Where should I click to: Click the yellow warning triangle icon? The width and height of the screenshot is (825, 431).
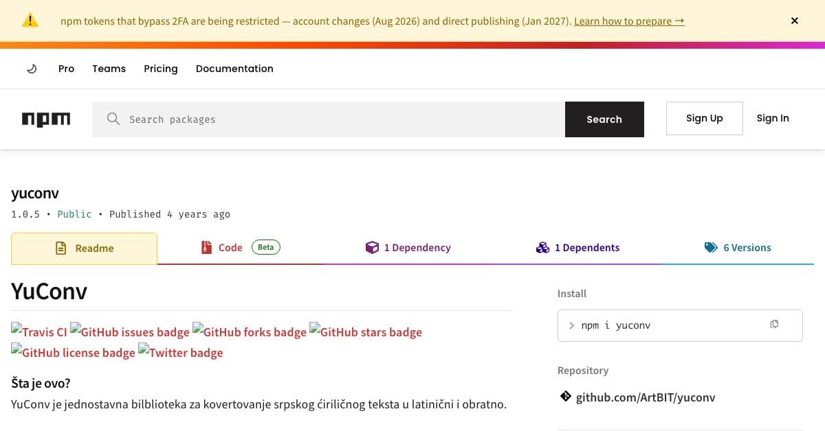[30, 21]
